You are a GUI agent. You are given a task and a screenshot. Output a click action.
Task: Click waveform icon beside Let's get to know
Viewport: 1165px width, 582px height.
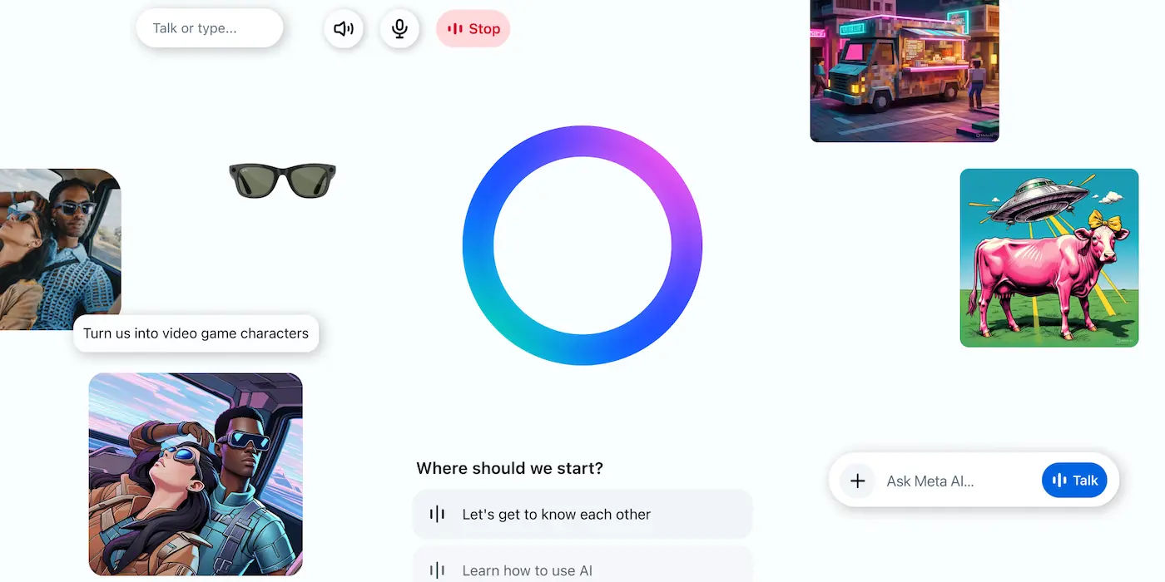[437, 514]
